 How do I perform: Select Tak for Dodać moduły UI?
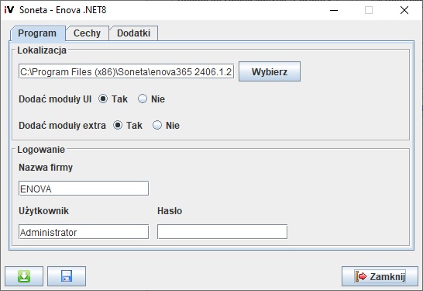103,99
